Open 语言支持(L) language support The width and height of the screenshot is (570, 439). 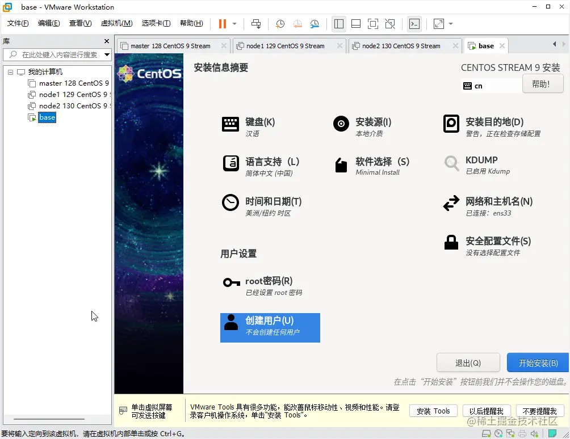tap(261, 167)
